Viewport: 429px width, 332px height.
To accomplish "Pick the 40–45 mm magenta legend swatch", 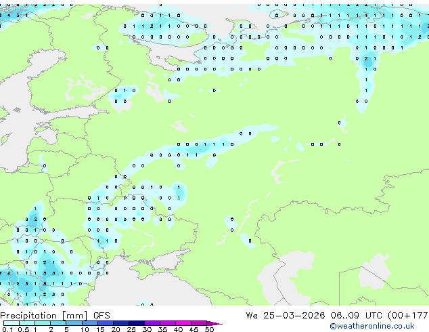I will coord(183,323).
